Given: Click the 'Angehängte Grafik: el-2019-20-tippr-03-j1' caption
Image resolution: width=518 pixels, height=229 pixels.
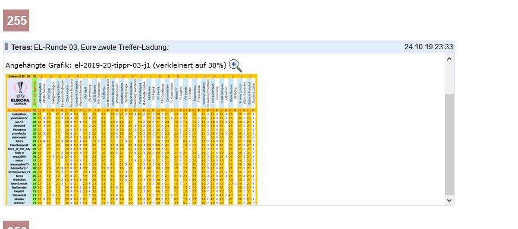Looking at the screenshot, I should (78, 65).
